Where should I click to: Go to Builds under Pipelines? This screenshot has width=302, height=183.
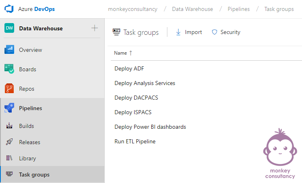click(x=26, y=126)
